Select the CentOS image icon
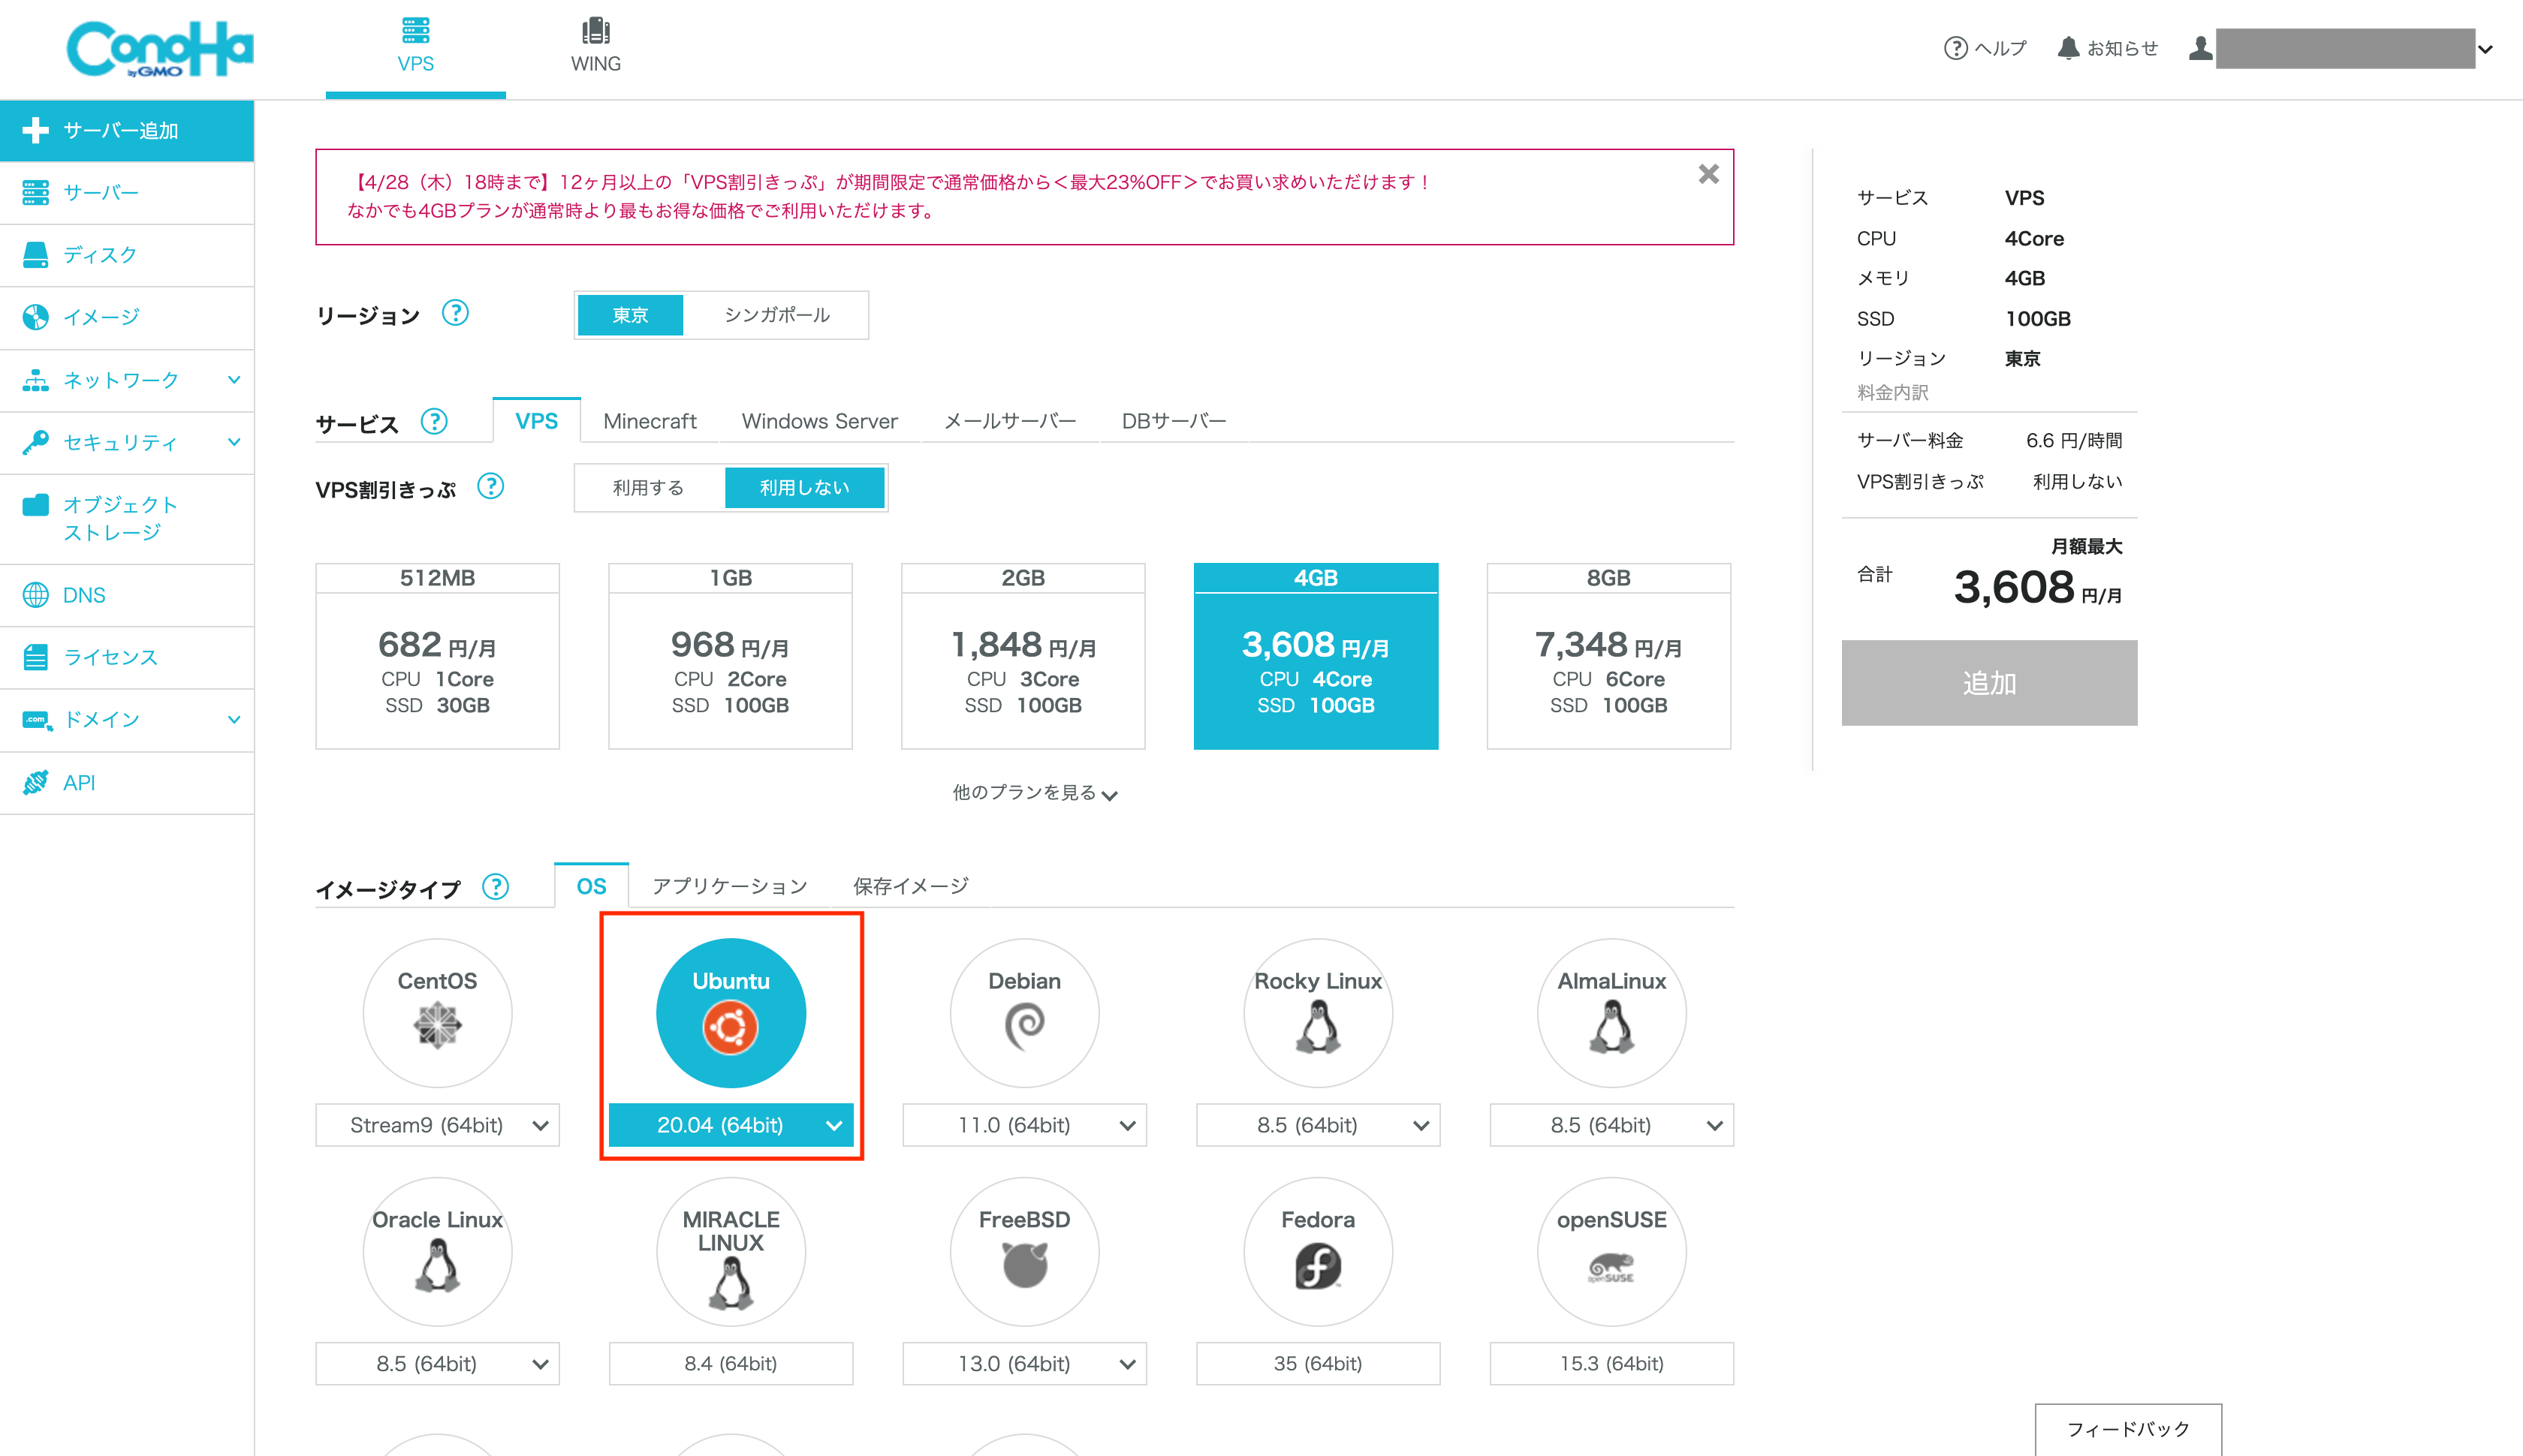This screenshot has height=1456, width=2523. (437, 1012)
